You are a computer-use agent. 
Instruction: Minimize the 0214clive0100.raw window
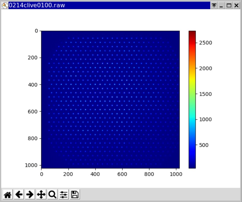pyautogui.click(x=221, y=5)
